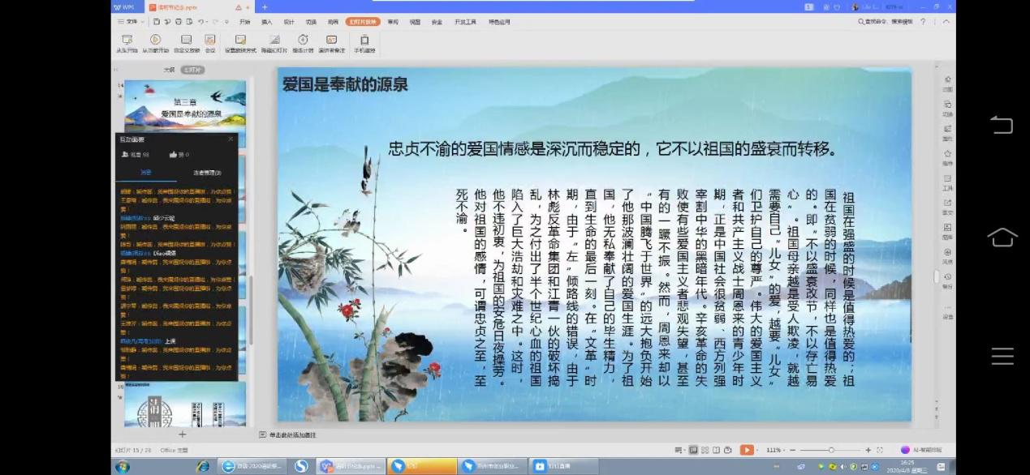
Task: Click the fit-to-window icon right of zoom slider
Action: [x=880, y=450]
